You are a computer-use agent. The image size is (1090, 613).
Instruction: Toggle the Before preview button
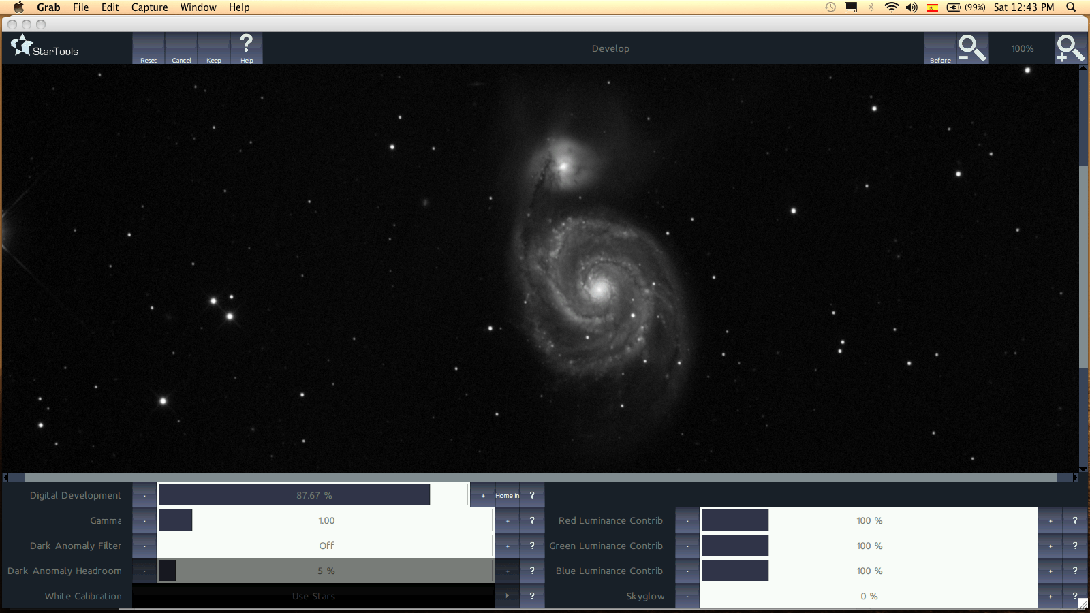940,49
